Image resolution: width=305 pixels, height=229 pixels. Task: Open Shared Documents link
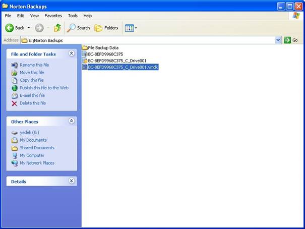pyautogui.click(x=37, y=148)
